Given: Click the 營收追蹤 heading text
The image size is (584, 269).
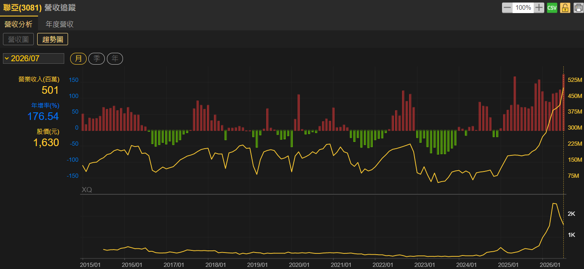Looking at the screenshot, I should click(x=60, y=8).
